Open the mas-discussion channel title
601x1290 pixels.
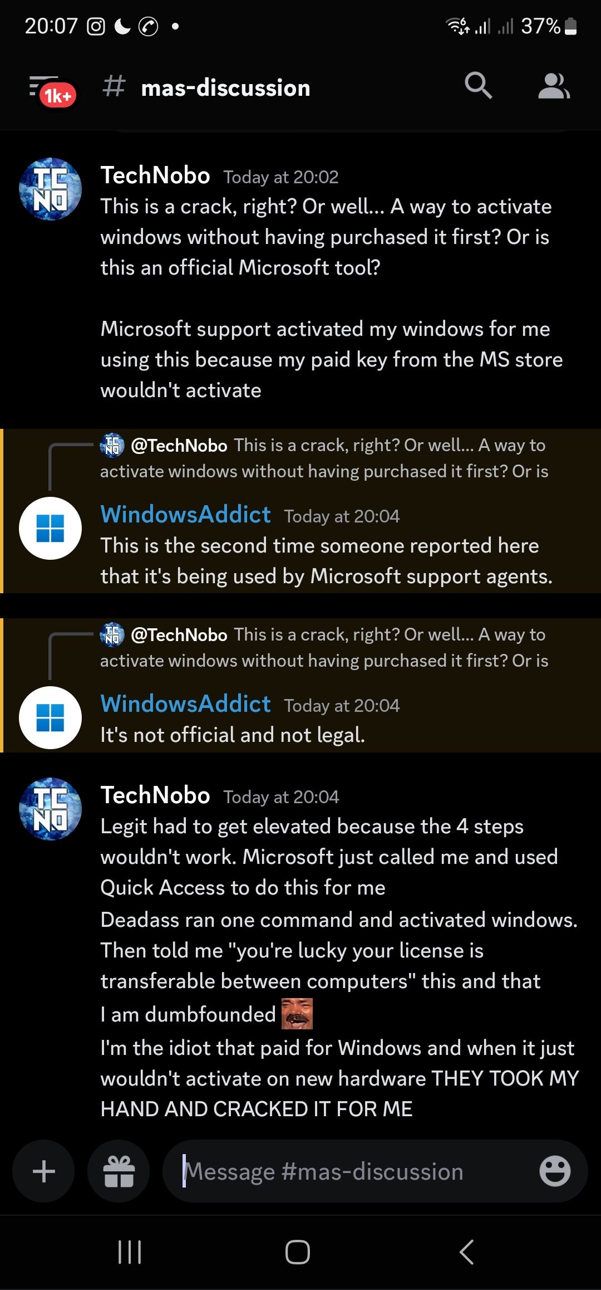pos(225,88)
